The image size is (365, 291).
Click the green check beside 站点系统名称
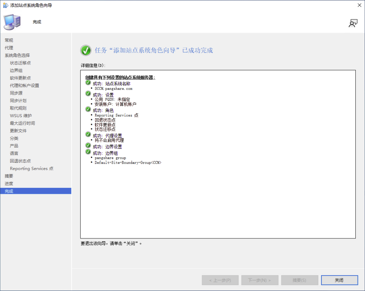tap(88, 83)
